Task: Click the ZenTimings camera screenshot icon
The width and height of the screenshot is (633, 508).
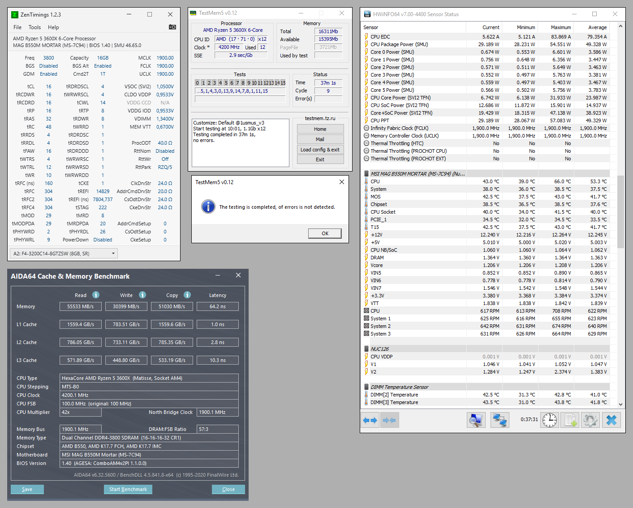Action: point(172,27)
